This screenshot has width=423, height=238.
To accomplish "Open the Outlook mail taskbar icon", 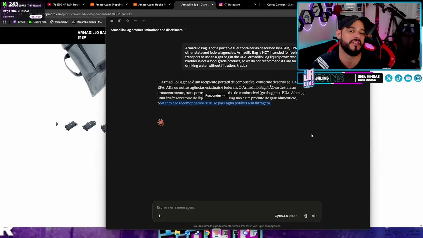I will [187, 233].
